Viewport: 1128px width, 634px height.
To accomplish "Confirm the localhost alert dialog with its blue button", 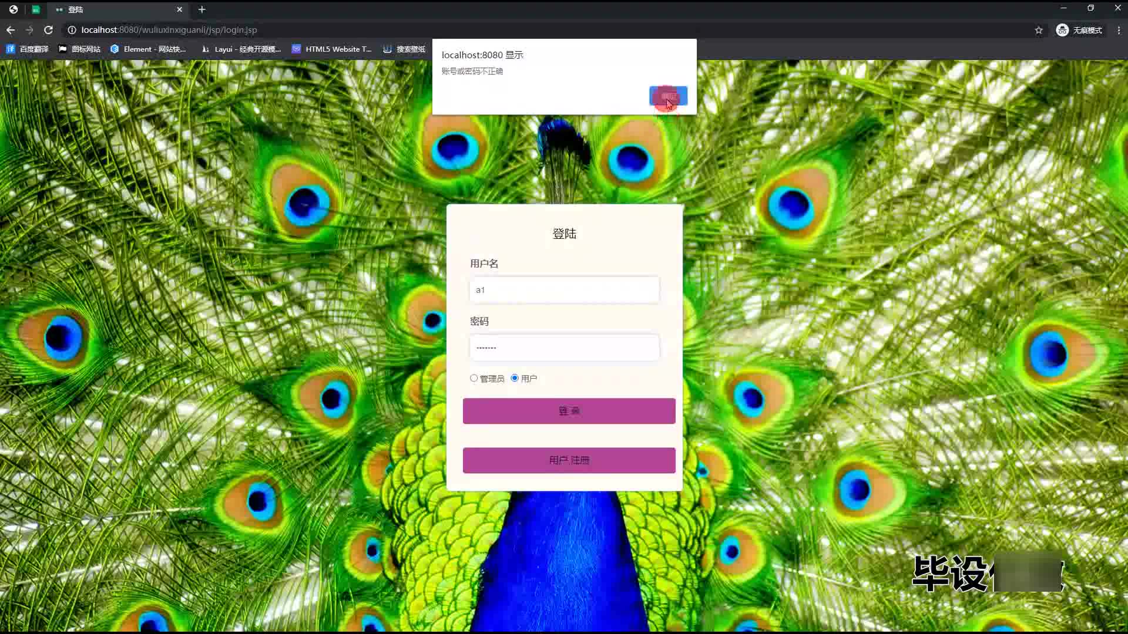I will pos(668,96).
